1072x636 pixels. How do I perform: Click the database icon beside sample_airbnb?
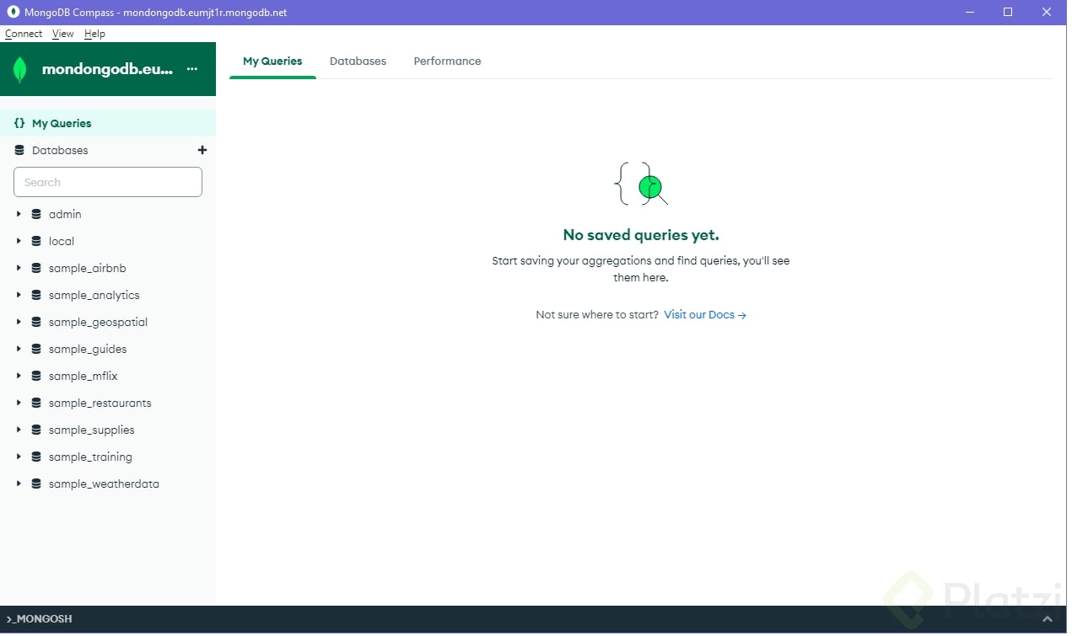[36, 268]
